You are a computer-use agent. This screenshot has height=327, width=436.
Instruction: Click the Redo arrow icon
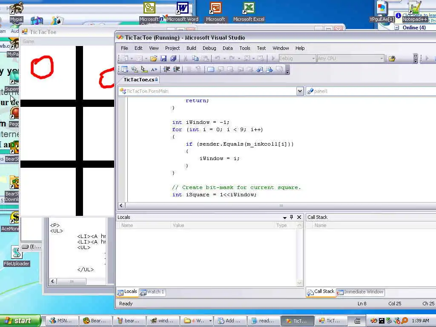(232, 58)
